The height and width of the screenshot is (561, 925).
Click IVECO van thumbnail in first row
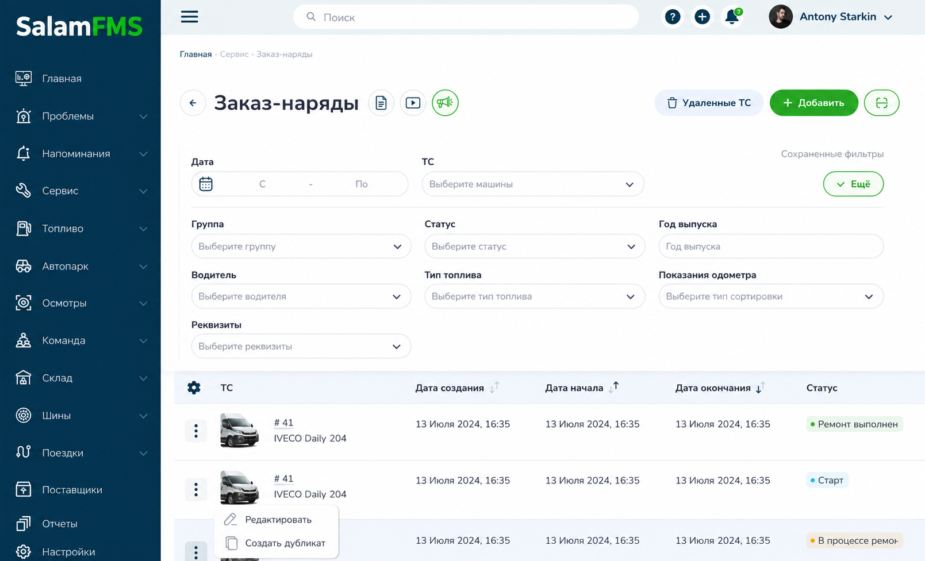[x=239, y=430]
